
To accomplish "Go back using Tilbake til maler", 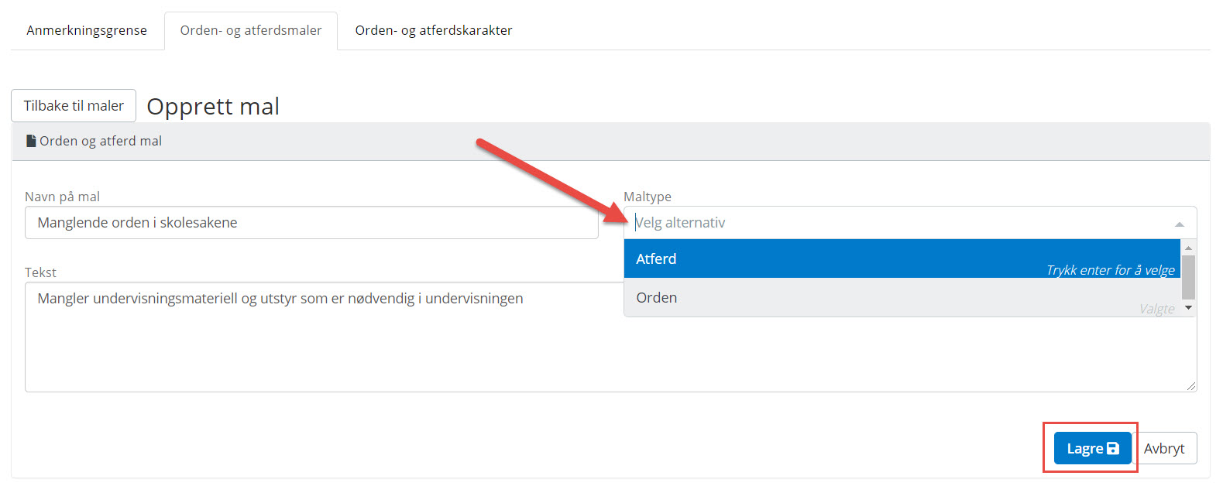I will point(74,106).
